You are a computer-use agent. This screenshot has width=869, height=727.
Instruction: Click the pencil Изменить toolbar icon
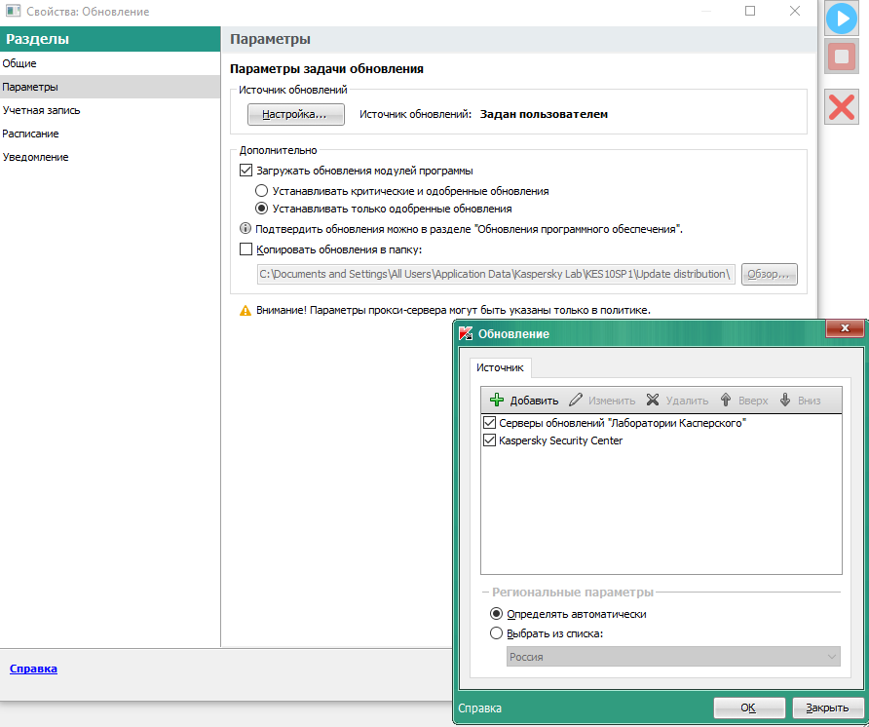pyautogui.click(x=576, y=401)
